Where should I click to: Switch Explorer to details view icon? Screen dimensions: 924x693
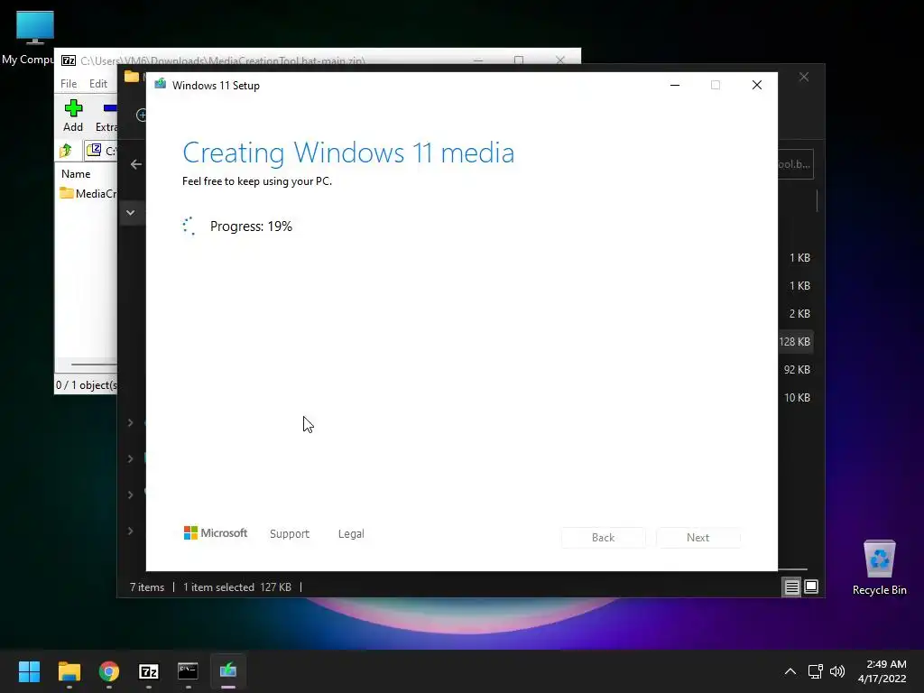pos(791,587)
